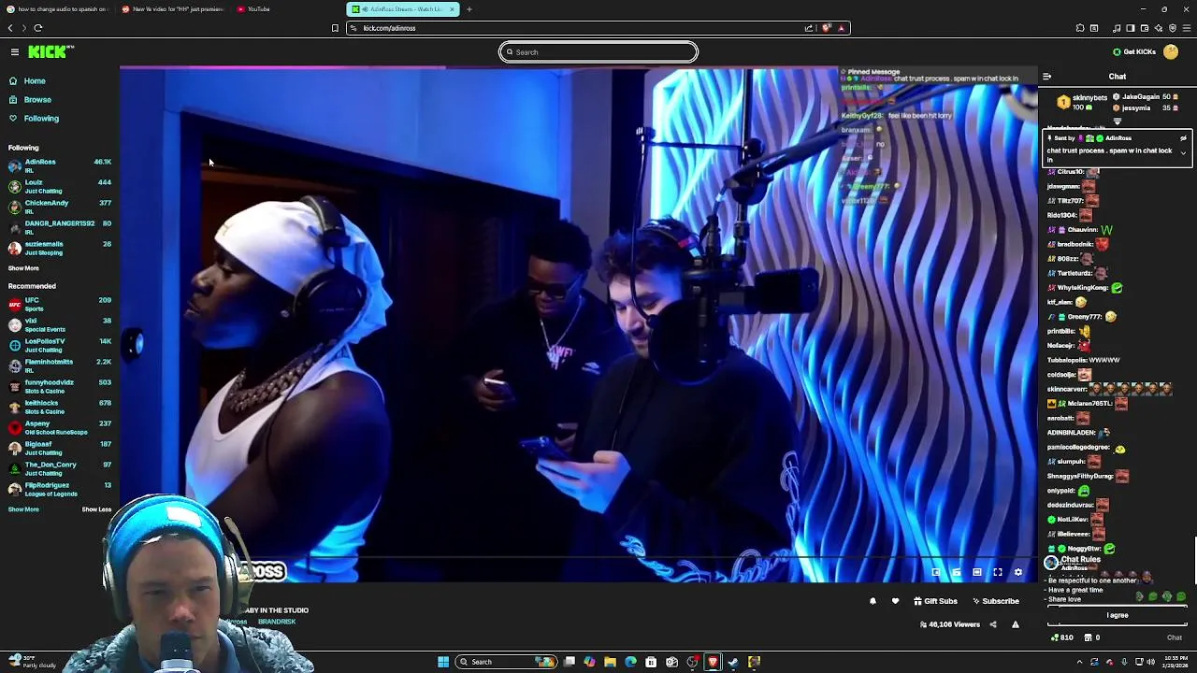
Task: Show hidden system tray icons chevron
Action: 1079,662
